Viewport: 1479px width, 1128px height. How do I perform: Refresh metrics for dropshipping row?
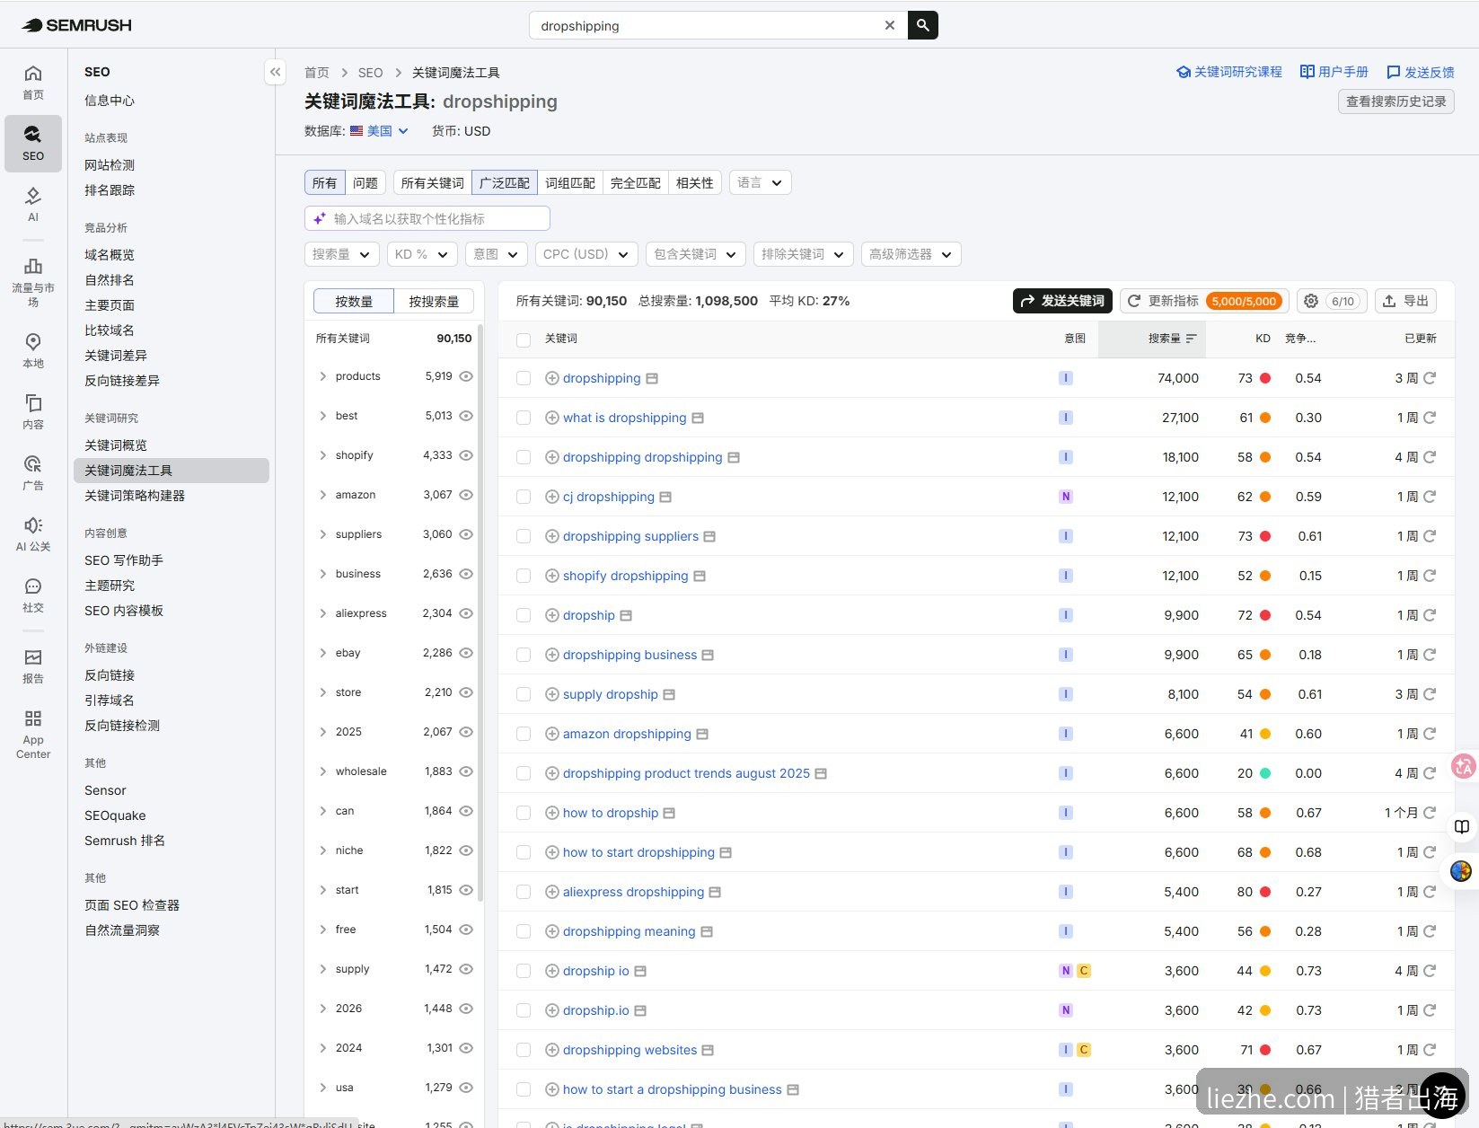(x=1430, y=378)
